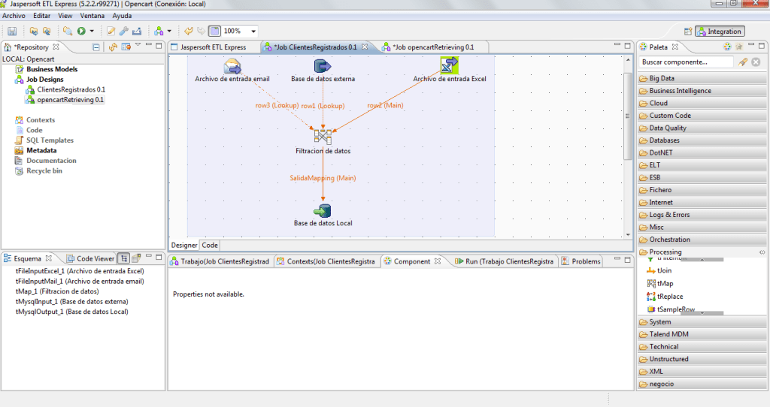Select the Base de datos externa component
The image size is (770, 407).
(323, 65)
